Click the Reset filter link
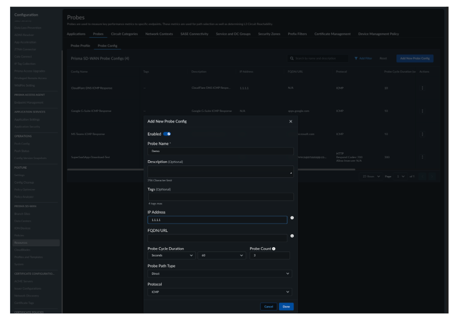 383,58
